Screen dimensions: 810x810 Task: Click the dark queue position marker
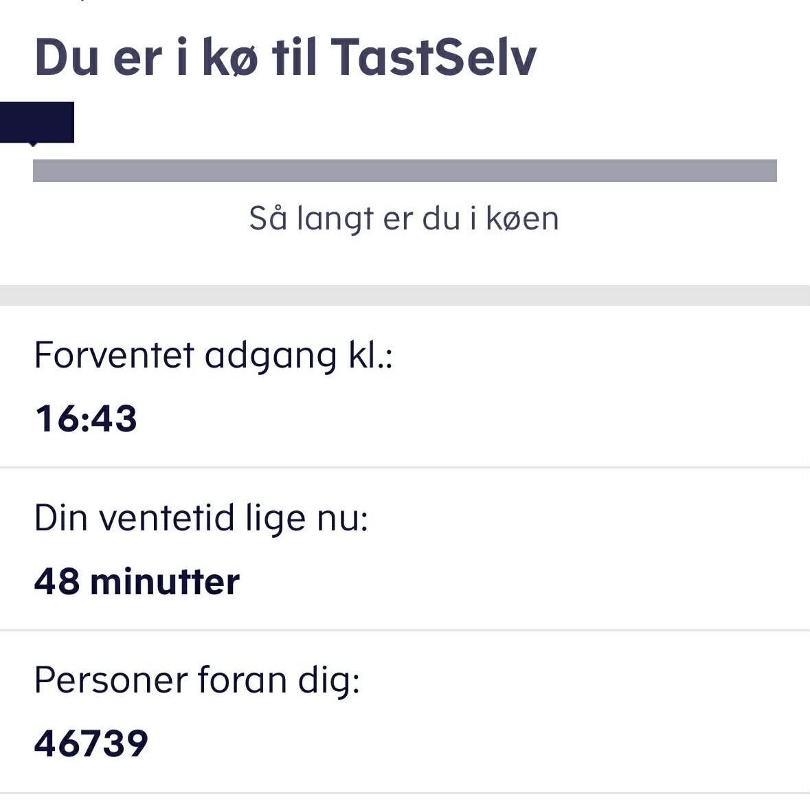pos(37,122)
